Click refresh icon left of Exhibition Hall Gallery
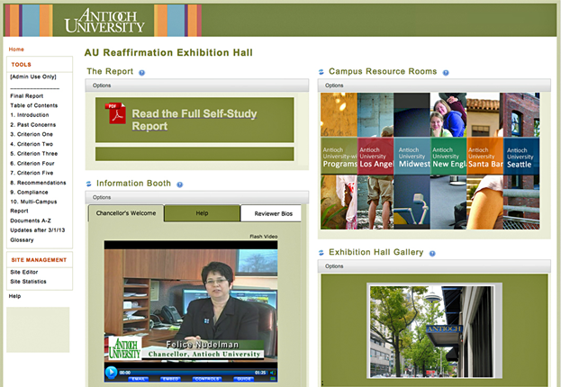The width and height of the screenshot is (561, 387). [321, 253]
